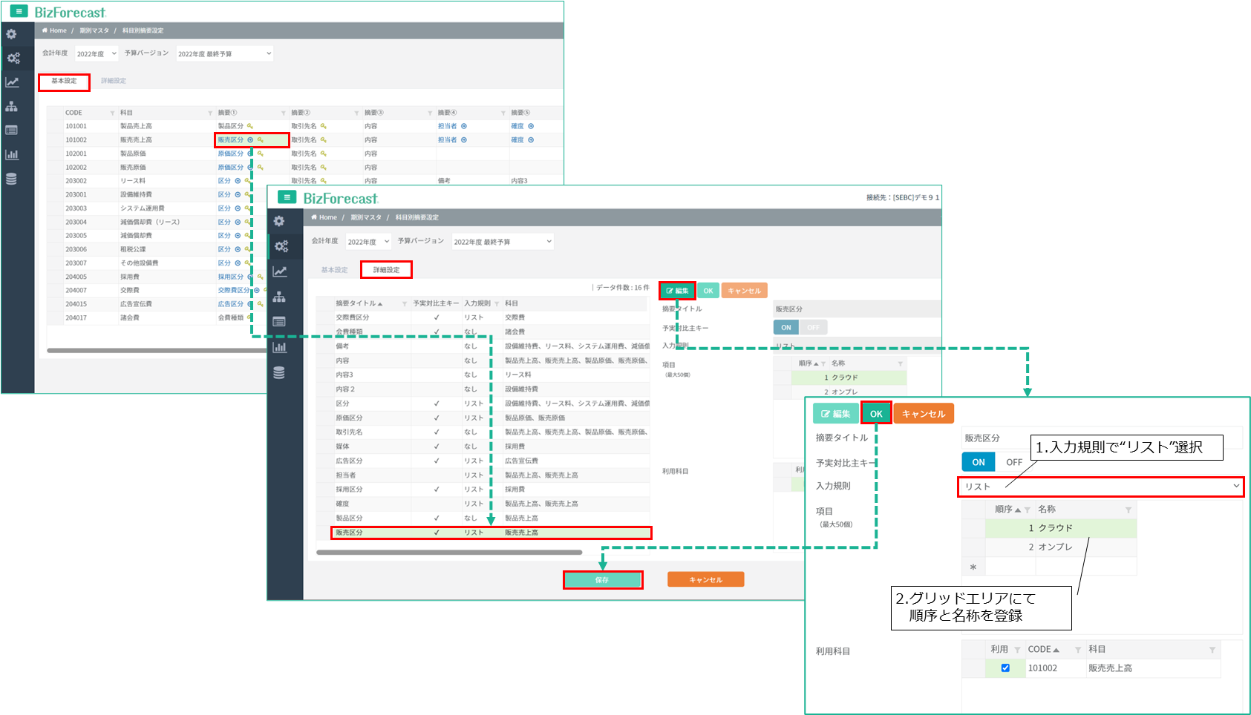Select the red-outlined 基本設定 tab

coord(64,82)
